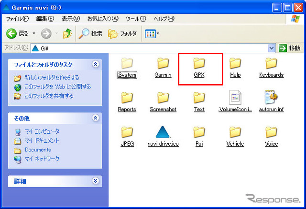Click the new folder task icon
Viewport: 306px width, 209px height.
(x=18, y=78)
